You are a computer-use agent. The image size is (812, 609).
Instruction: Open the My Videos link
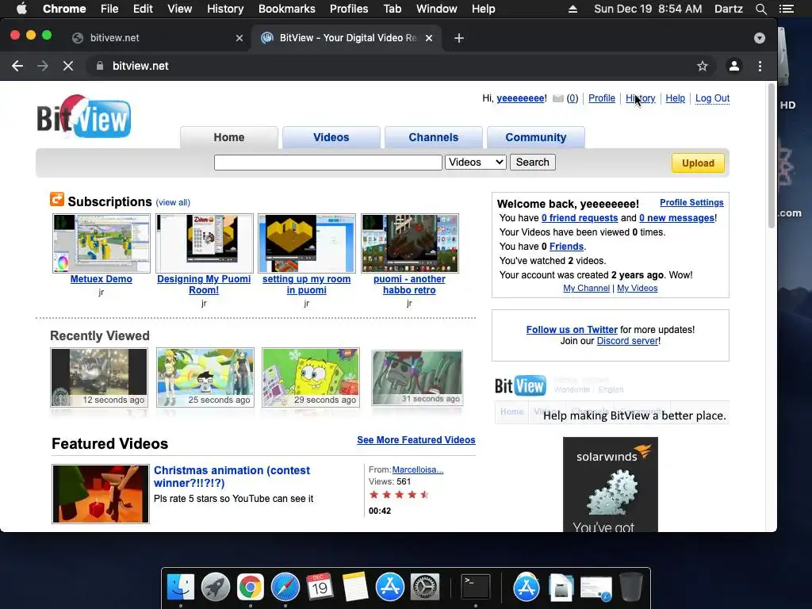tap(637, 289)
